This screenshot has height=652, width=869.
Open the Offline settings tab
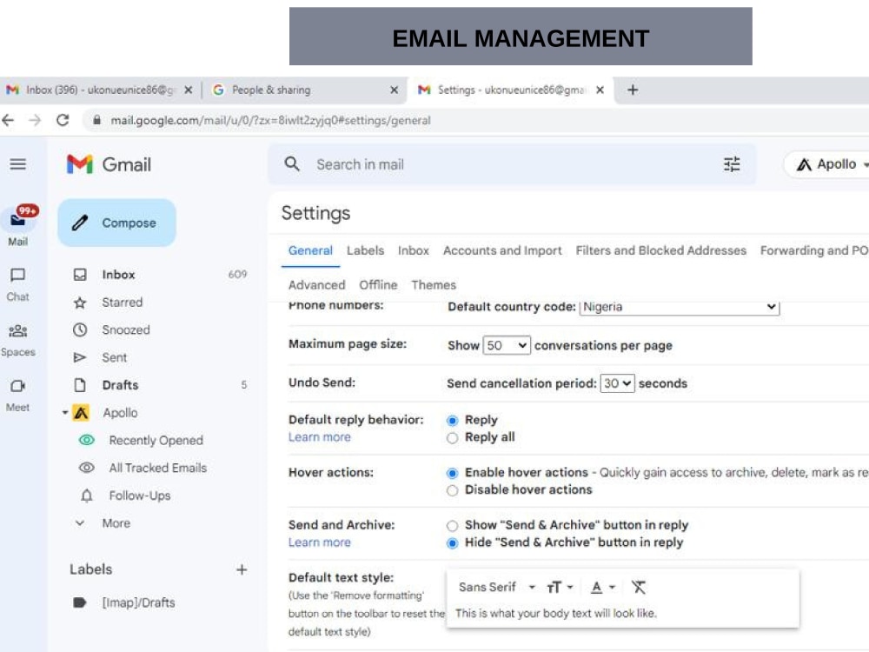click(378, 285)
